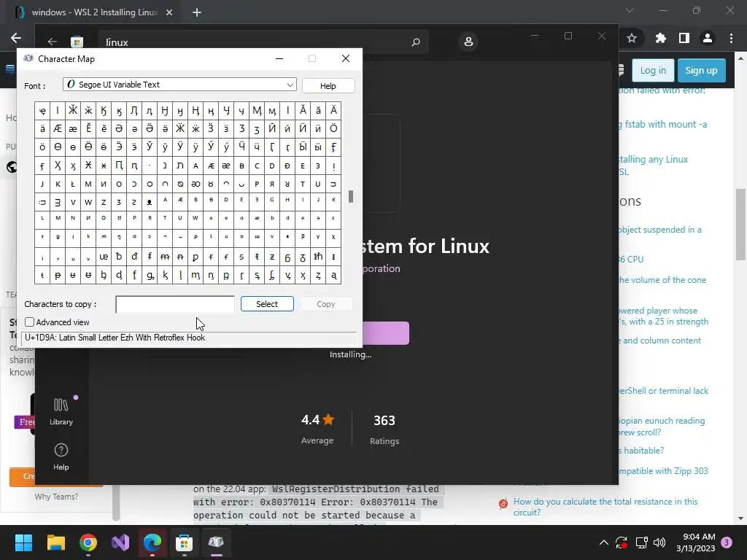
Task: Open the Microsoft Store user profile icon
Action: point(468,42)
